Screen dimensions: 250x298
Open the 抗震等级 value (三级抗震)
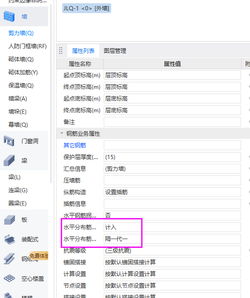click(x=172, y=250)
